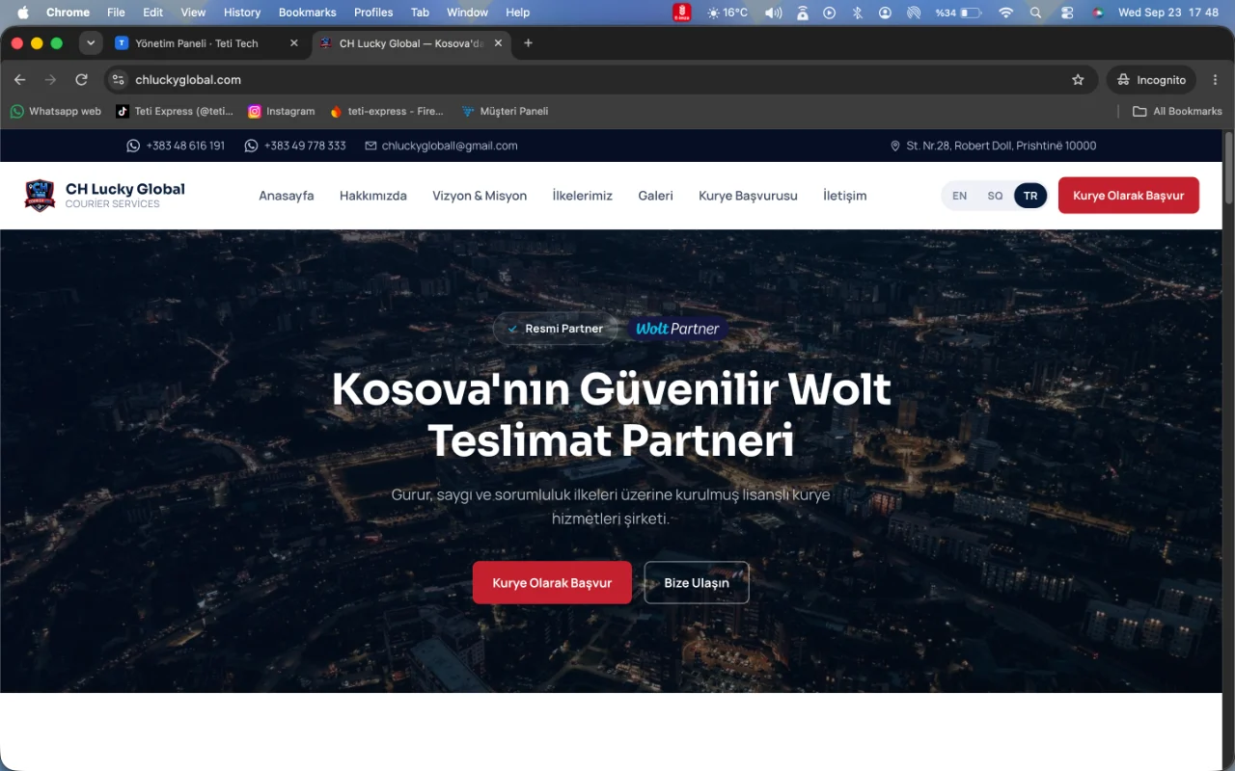The height and width of the screenshot is (771, 1235).
Task: Open the Window menu
Action: [x=467, y=13]
